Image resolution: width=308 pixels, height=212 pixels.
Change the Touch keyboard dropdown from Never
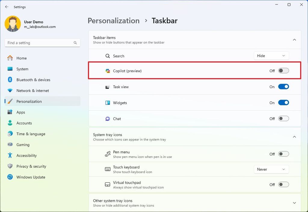click(x=271, y=169)
